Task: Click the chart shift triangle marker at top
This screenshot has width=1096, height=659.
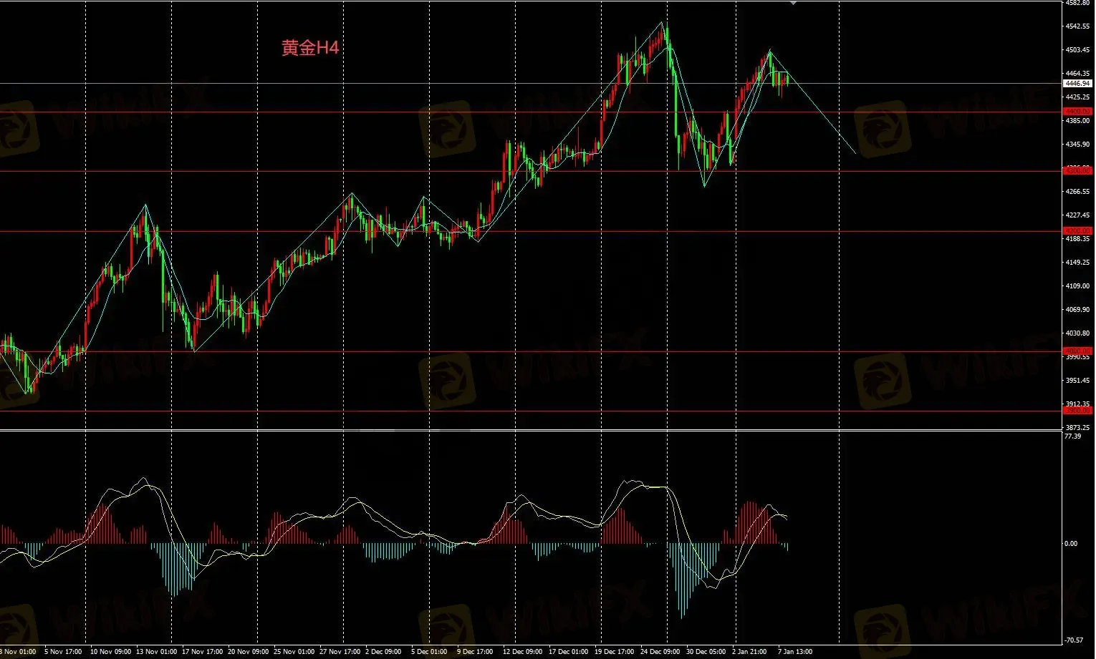Action: (x=792, y=3)
